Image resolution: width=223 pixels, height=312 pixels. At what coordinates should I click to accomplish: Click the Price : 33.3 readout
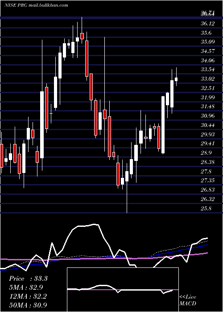(x=28, y=279)
